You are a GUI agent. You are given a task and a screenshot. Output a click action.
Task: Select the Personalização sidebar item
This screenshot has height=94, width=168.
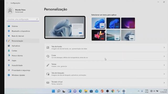tap(23, 41)
